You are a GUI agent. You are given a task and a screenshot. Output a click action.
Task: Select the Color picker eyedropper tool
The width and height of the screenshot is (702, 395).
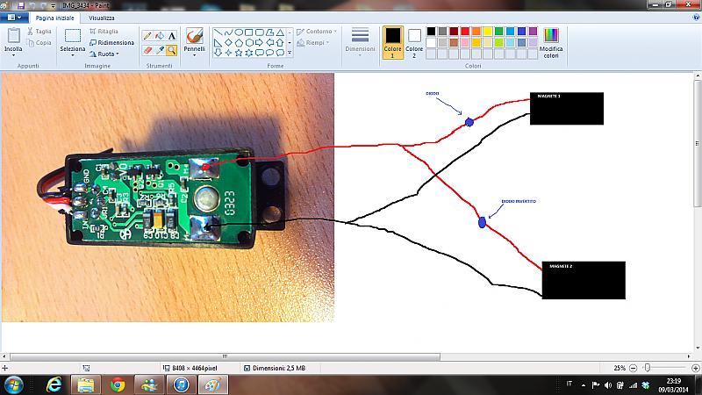pos(160,50)
